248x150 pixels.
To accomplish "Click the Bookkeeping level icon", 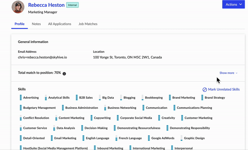I will click(143, 98).
